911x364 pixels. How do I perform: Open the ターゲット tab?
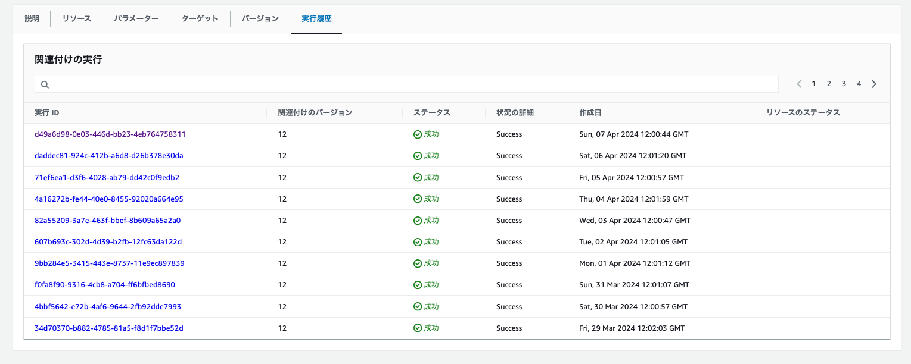pyautogui.click(x=200, y=18)
